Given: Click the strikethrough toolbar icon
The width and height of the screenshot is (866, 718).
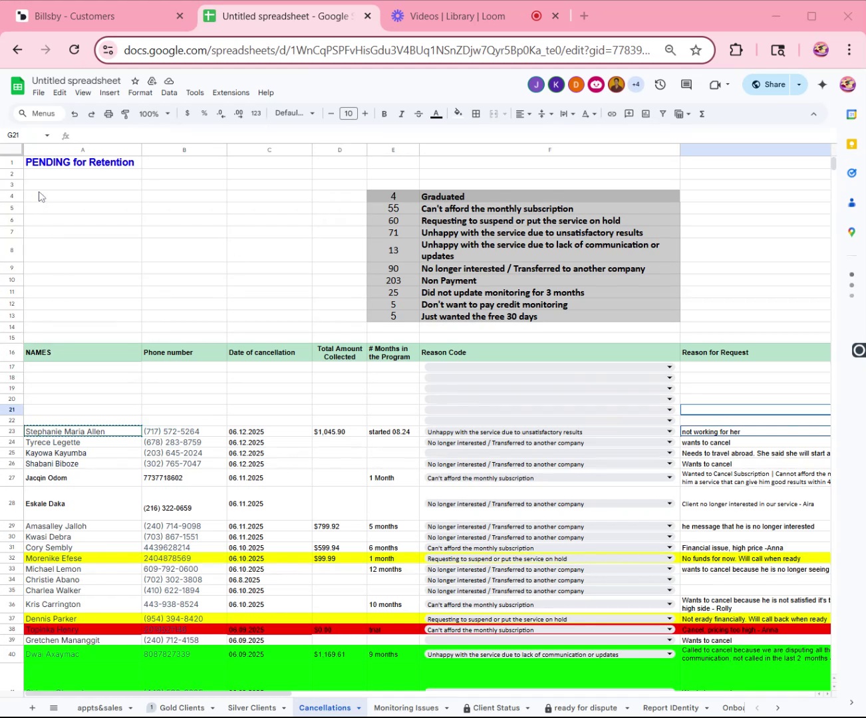Looking at the screenshot, I should tap(418, 114).
